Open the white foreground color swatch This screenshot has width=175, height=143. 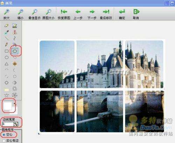tap(8, 106)
